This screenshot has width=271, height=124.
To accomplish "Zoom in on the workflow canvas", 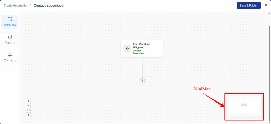I will pyautogui.click(x=29, y=101).
